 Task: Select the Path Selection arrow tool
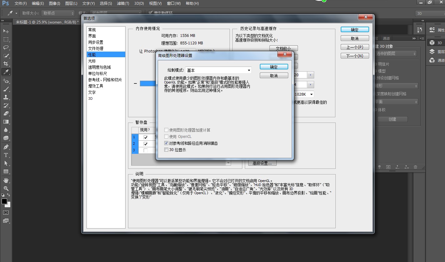pyautogui.click(x=6, y=163)
